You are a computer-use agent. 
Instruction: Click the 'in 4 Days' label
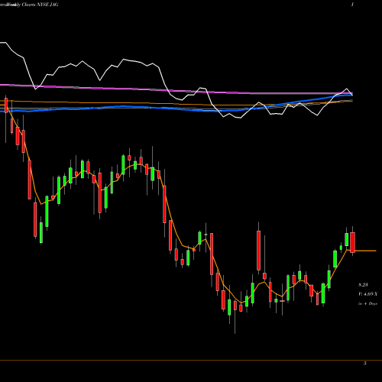pyautogui.click(x=367, y=303)
